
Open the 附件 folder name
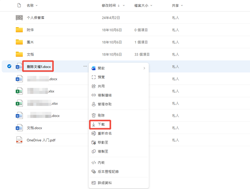(x=30, y=30)
